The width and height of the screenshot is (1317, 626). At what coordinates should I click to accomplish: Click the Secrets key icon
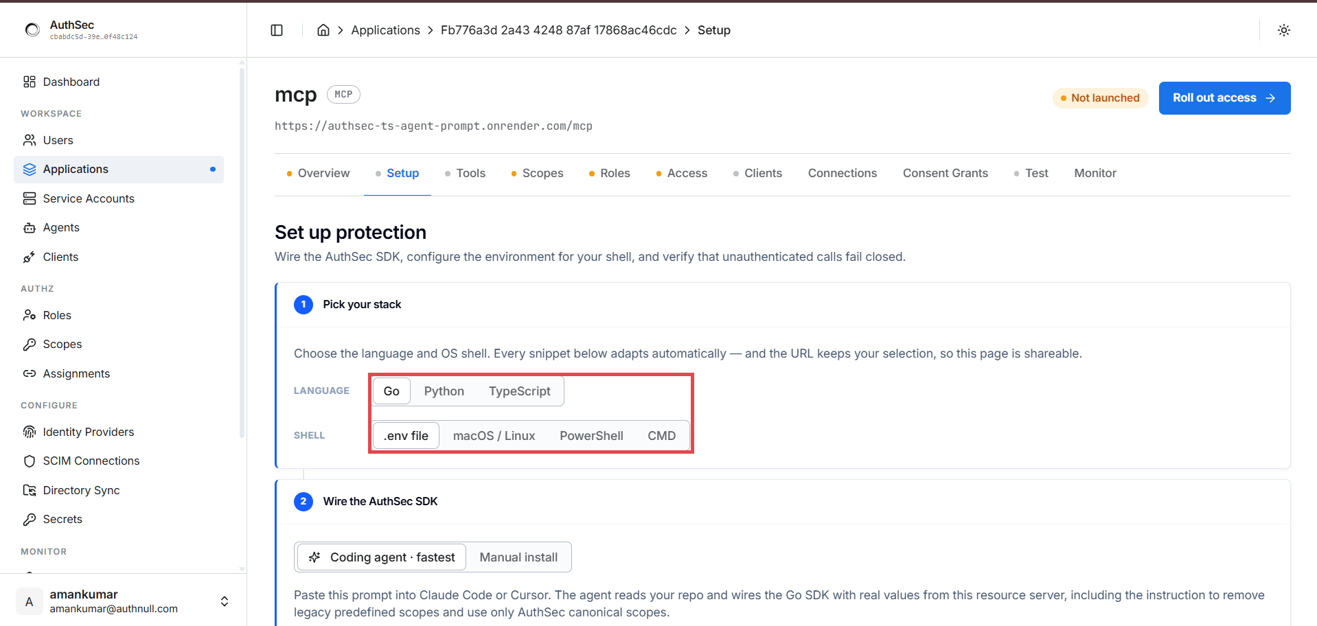pyautogui.click(x=30, y=520)
